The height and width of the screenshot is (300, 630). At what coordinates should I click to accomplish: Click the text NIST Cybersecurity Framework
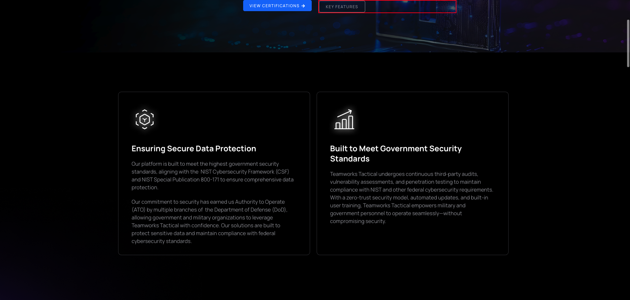[238, 172]
